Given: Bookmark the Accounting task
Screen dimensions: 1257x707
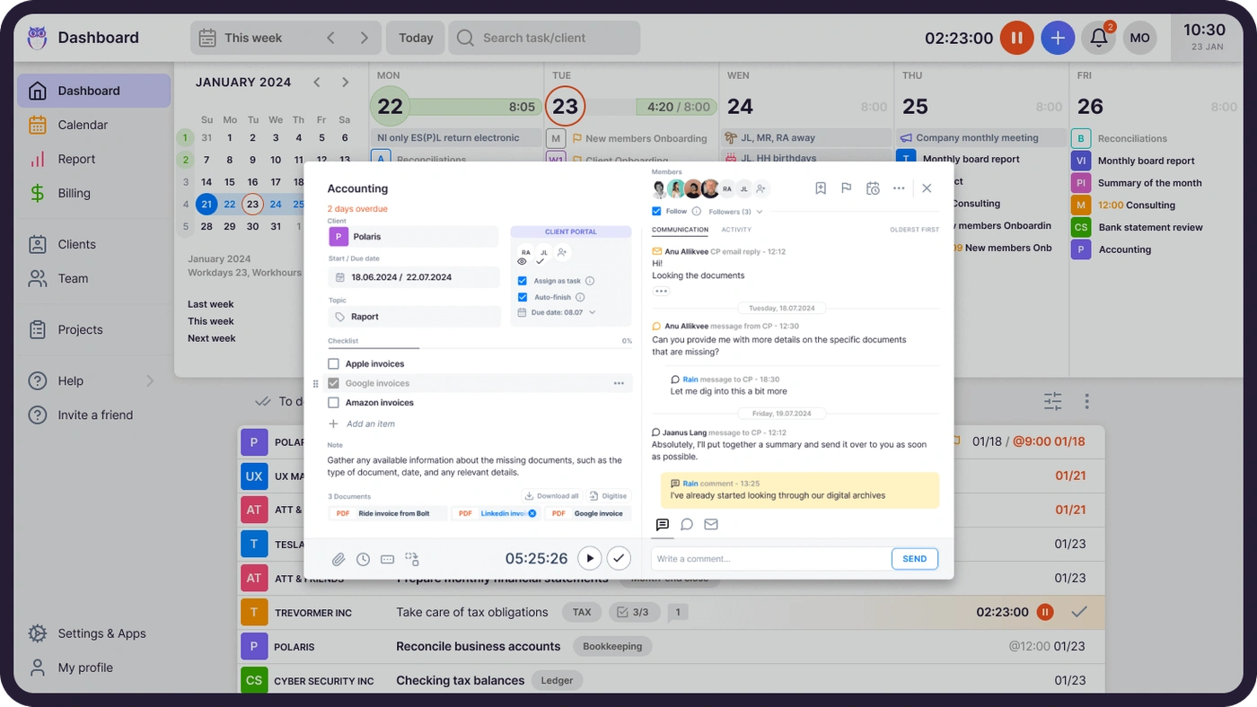Looking at the screenshot, I should coord(820,188).
